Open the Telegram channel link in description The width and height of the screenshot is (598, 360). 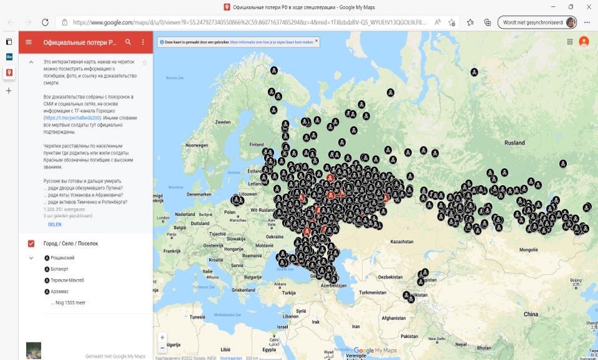(x=72, y=118)
